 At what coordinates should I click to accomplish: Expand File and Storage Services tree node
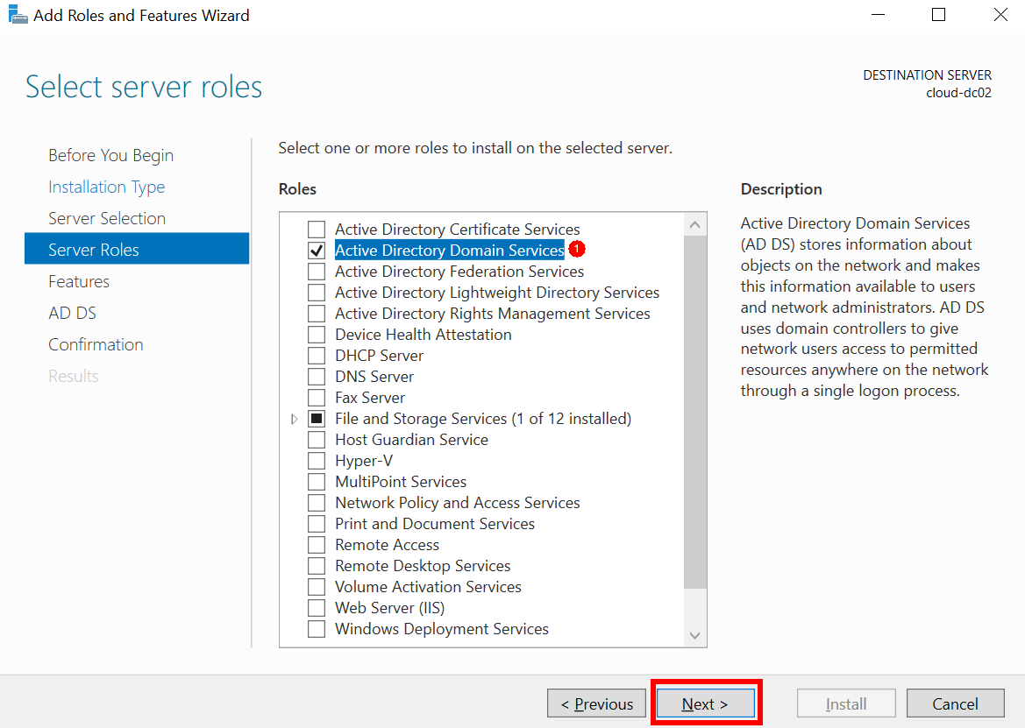pyautogui.click(x=294, y=419)
